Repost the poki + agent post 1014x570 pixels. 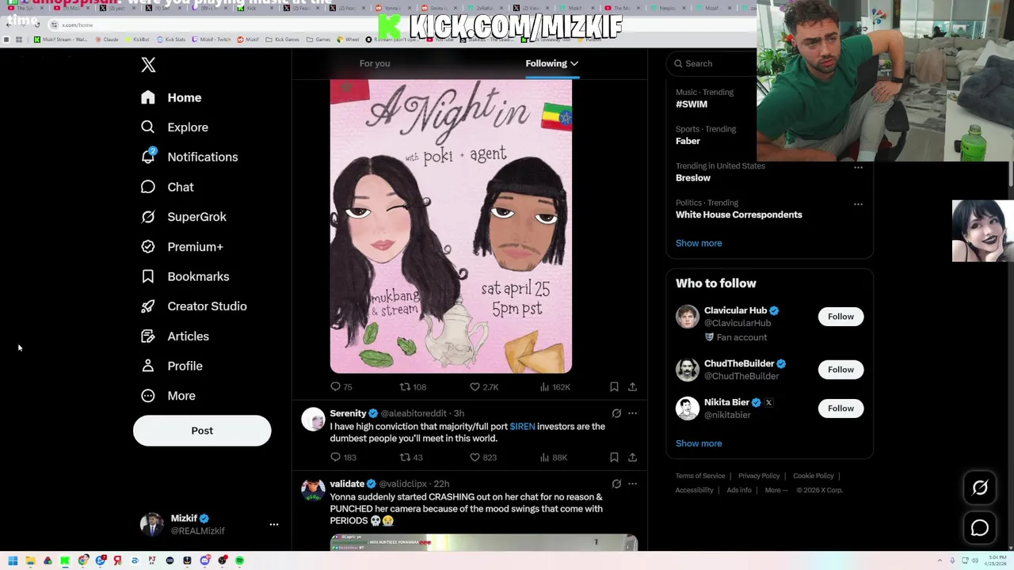point(413,387)
